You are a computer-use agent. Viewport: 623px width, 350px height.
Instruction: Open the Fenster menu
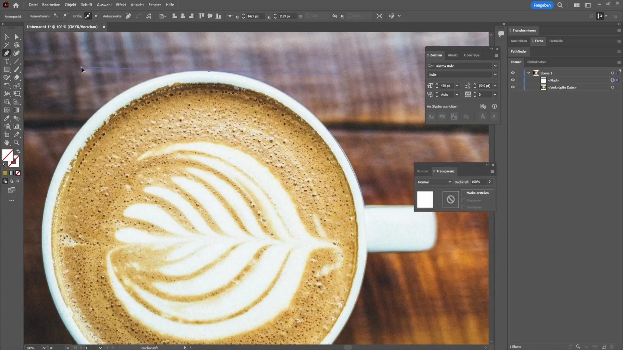click(155, 5)
